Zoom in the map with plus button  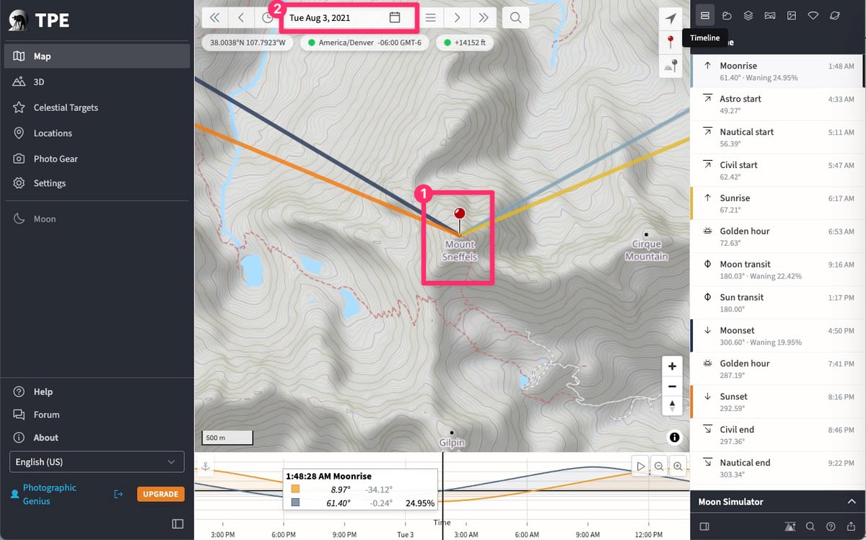coord(672,366)
